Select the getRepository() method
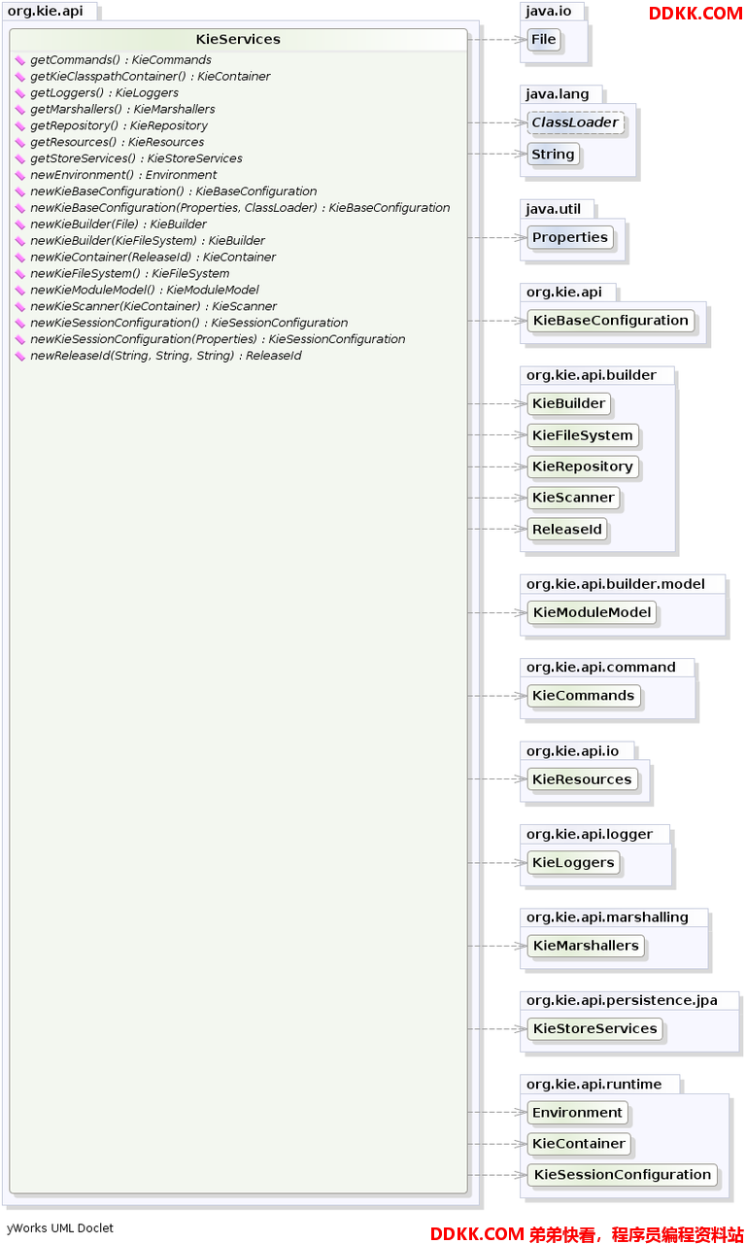The image size is (746, 1244). 119,126
